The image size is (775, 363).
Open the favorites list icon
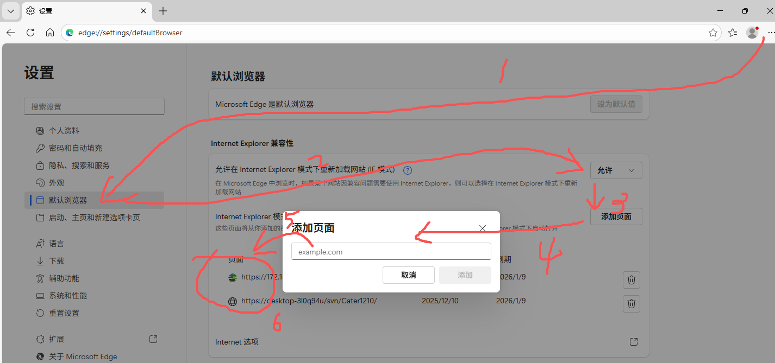[x=733, y=33]
